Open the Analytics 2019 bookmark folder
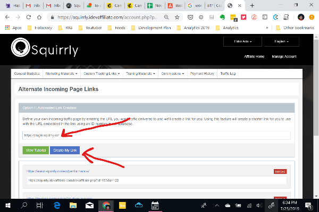The width and height of the screenshot is (319, 212). coord(193,28)
